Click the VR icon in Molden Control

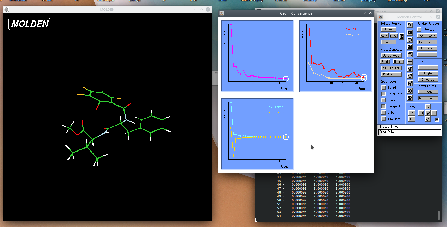click(410, 76)
